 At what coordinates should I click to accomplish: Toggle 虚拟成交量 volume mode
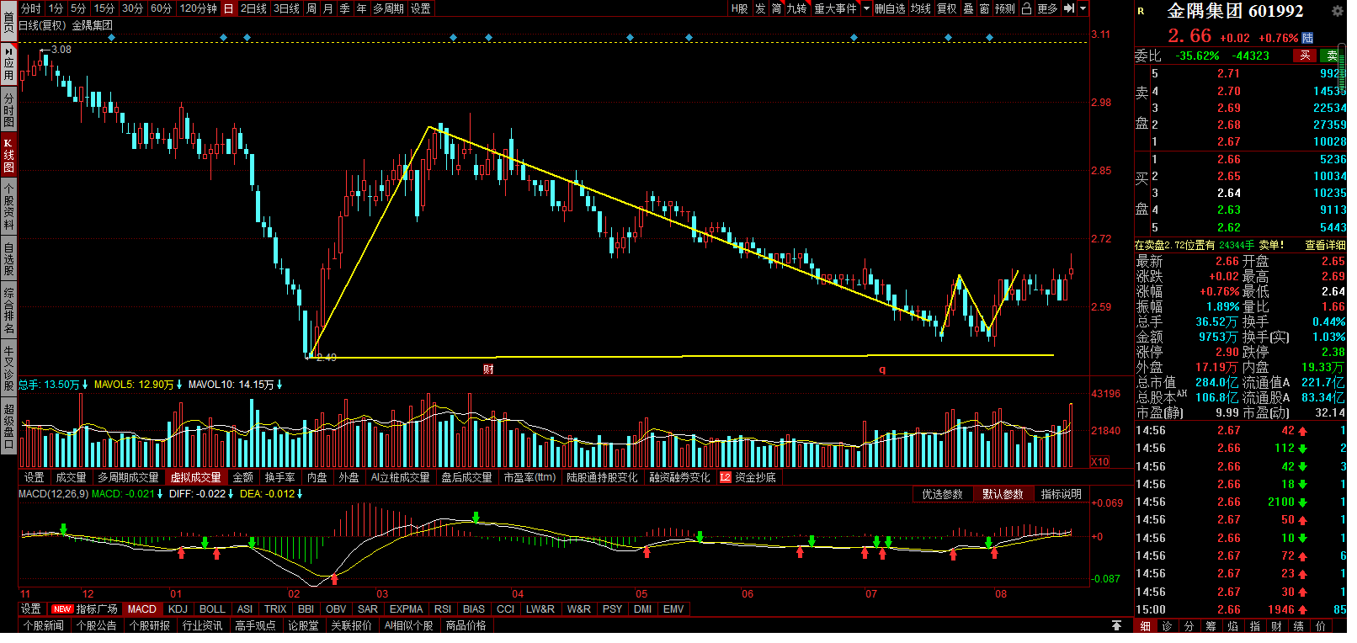pyautogui.click(x=195, y=477)
